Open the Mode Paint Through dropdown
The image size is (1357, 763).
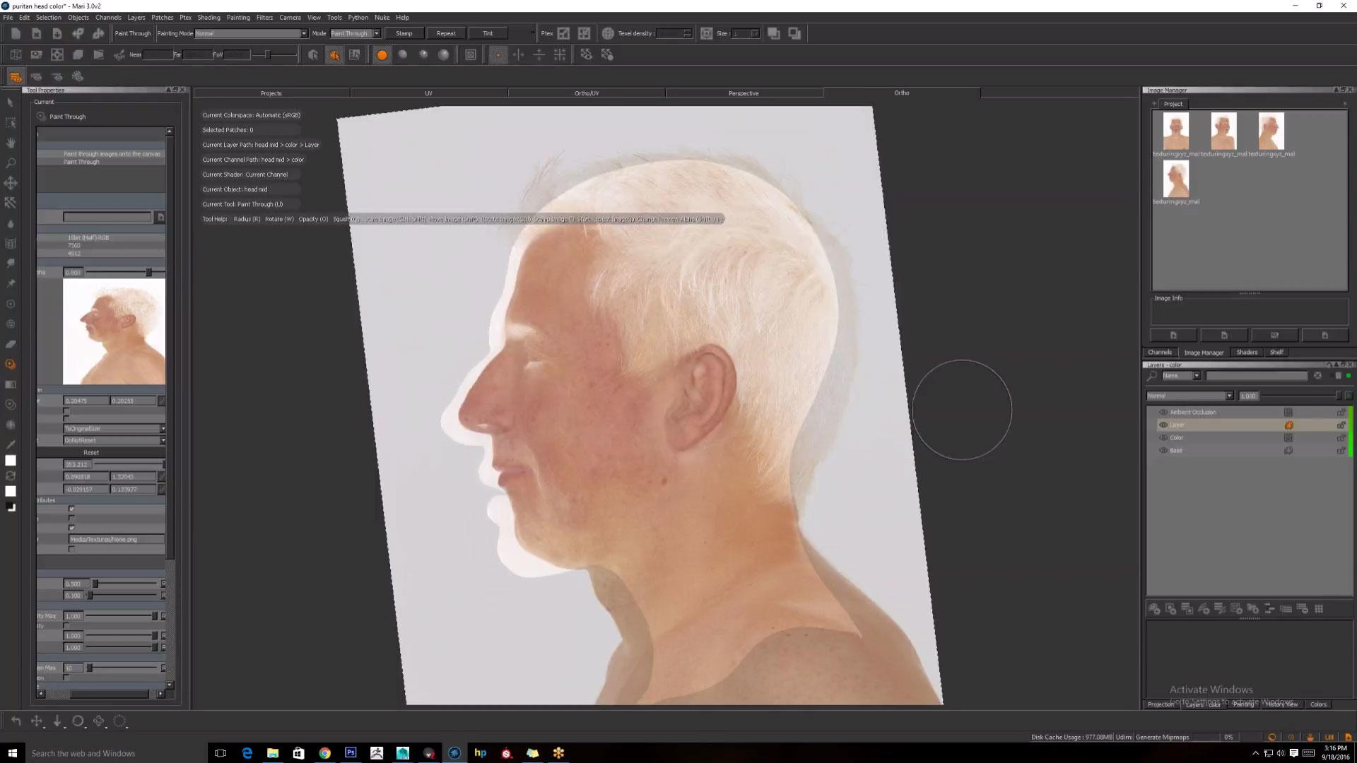377,33
